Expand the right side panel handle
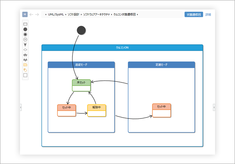The height and width of the screenshot is (164, 235). click(x=214, y=107)
